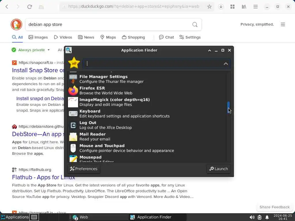Open the Applications menu in the taskbar
Screen dimensions: 295x221
click(x=15, y=217)
